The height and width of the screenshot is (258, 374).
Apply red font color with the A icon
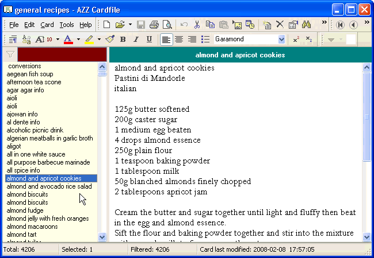(x=68, y=39)
